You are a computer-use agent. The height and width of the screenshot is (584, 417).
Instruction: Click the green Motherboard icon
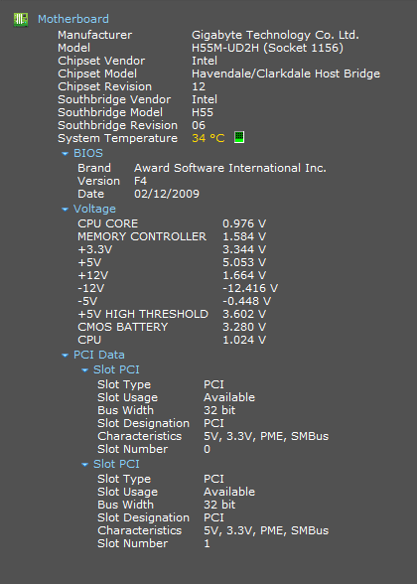pos(21,20)
